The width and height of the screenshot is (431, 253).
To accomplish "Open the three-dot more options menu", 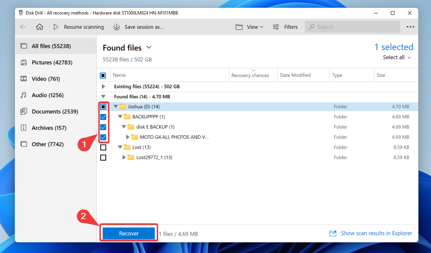I will pyautogui.click(x=411, y=27).
